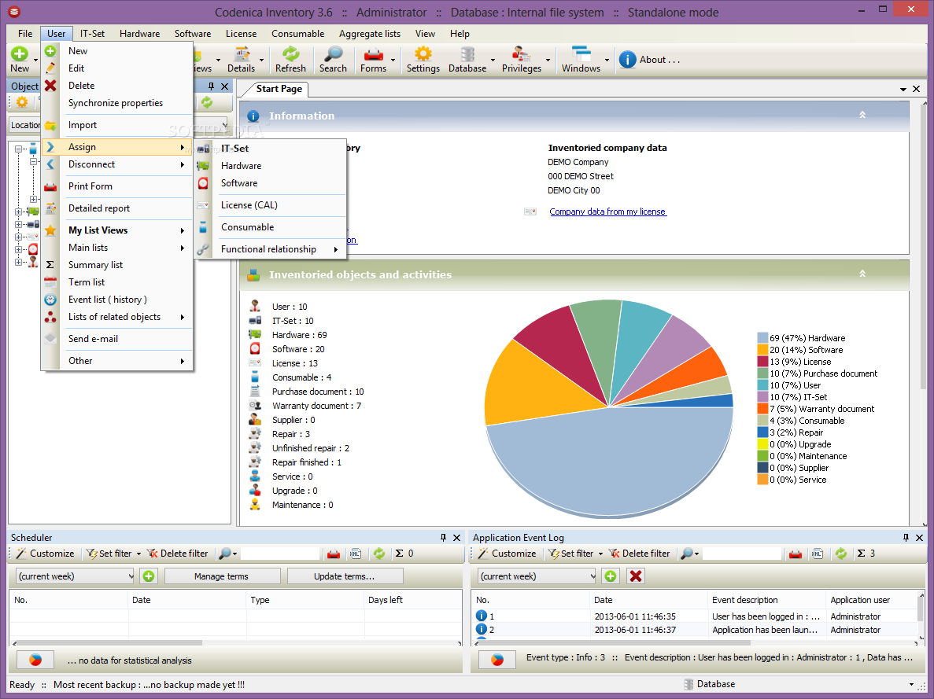Open the Privileges toolbar dropdown arrow
This screenshot has height=699, width=934.
pos(548,60)
